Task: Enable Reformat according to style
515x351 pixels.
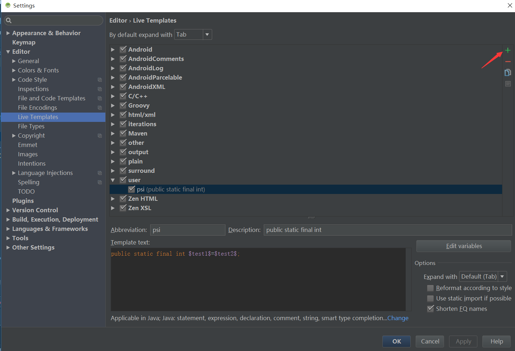Action: (430, 288)
